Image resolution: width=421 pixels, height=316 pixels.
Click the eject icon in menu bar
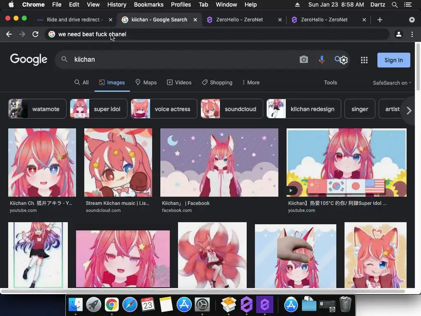(297, 5)
